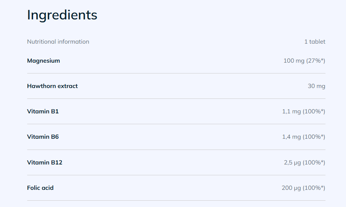Select the Folic acid ingredient name
The width and height of the screenshot is (346, 207).
coord(40,188)
